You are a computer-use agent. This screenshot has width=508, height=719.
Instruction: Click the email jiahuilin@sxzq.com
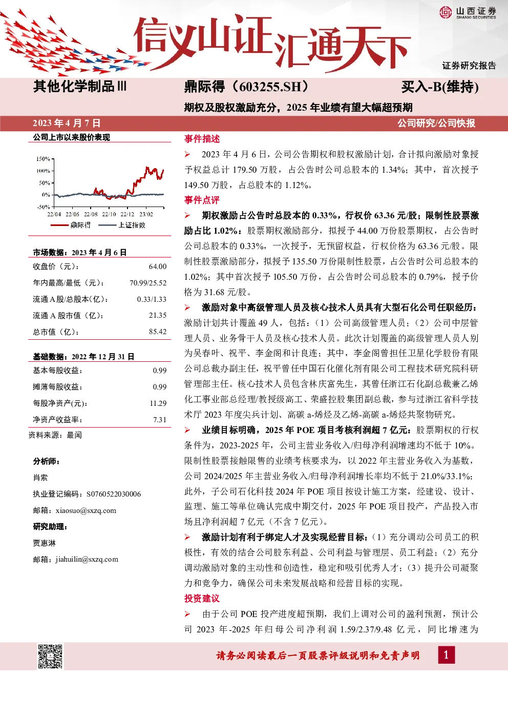coord(87,559)
